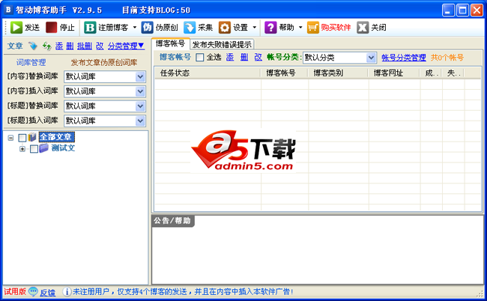Click the info icon in status bar
The height and width of the screenshot is (301, 487).
tap(67, 292)
